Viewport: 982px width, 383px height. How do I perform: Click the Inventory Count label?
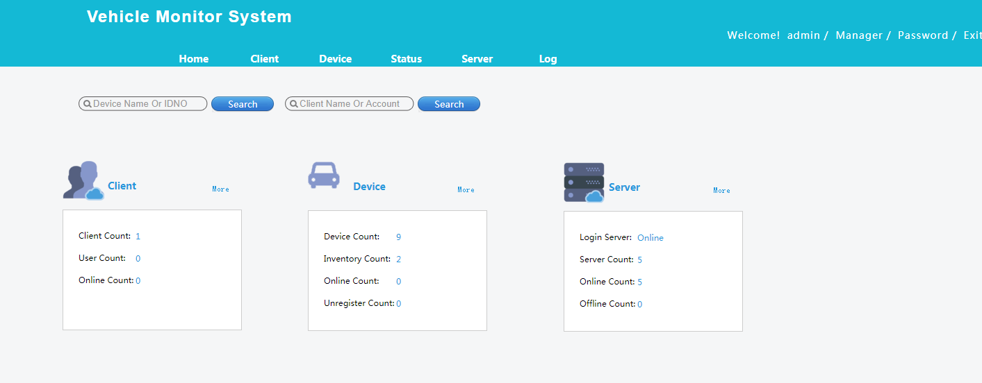[x=357, y=259]
